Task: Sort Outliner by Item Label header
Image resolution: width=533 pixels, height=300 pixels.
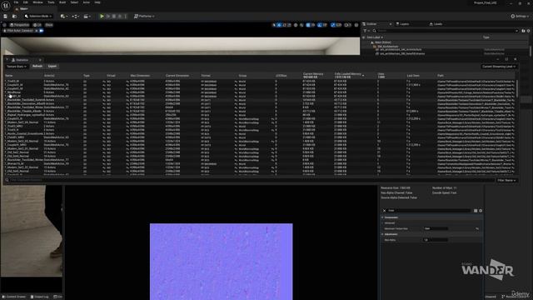Action: [375, 37]
